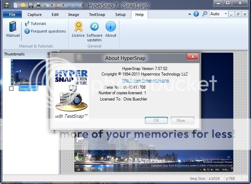
Task: Click the Licensed To: Chris Buechler text
Action: click(x=124, y=99)
